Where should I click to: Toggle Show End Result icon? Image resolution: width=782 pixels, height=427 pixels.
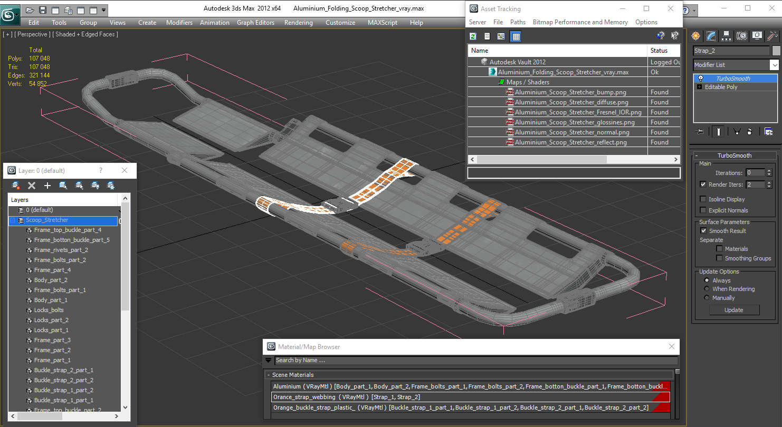click(718, 132)
